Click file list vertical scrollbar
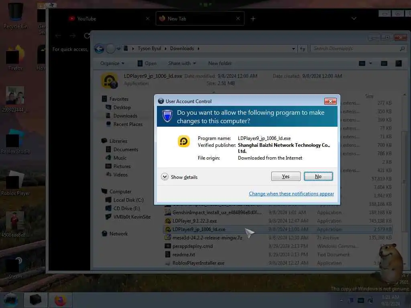 405,181
